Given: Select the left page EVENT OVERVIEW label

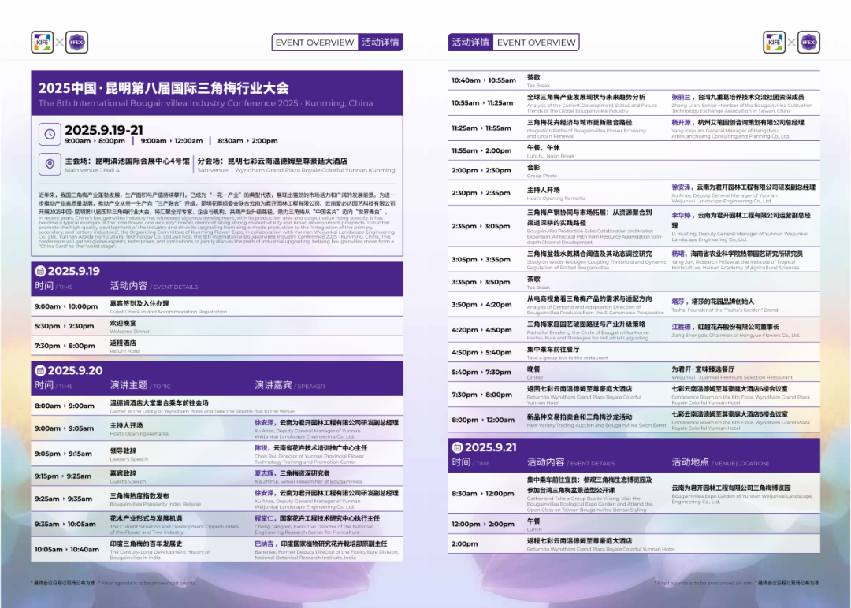Looking at the screenshot, I should click(x=314, y=43).
